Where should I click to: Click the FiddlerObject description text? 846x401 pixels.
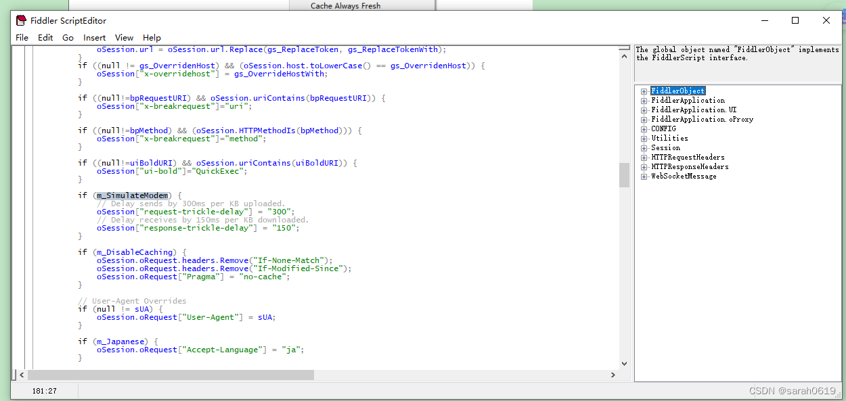click(x=737, y=53)
